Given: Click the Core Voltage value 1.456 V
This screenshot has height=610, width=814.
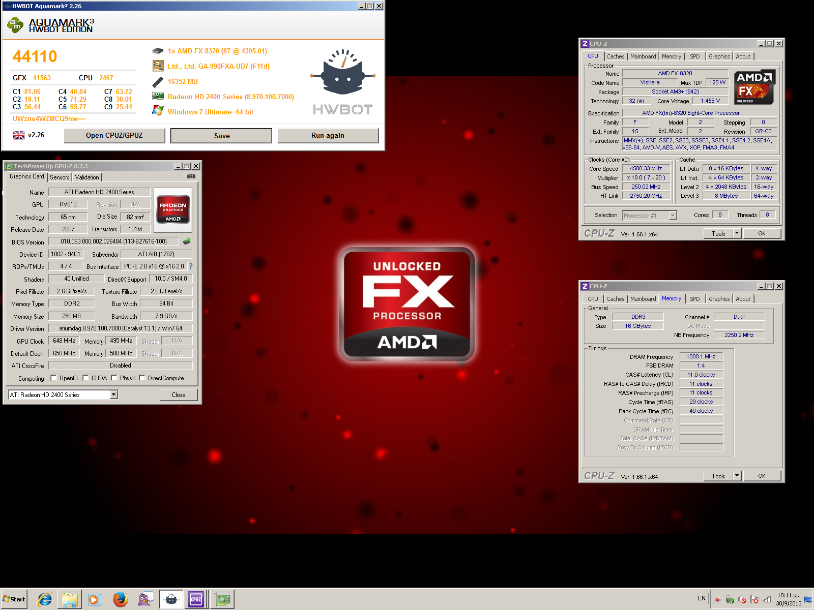Looking at the screenshot, I should (710, 101).
